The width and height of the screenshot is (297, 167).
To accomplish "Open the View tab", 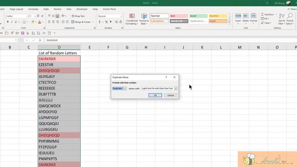I will pos(69,9).
